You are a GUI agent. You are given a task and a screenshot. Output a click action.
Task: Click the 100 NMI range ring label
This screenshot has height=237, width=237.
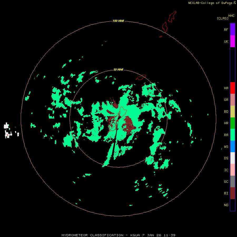pyautogui.click(x=118, y=21)
